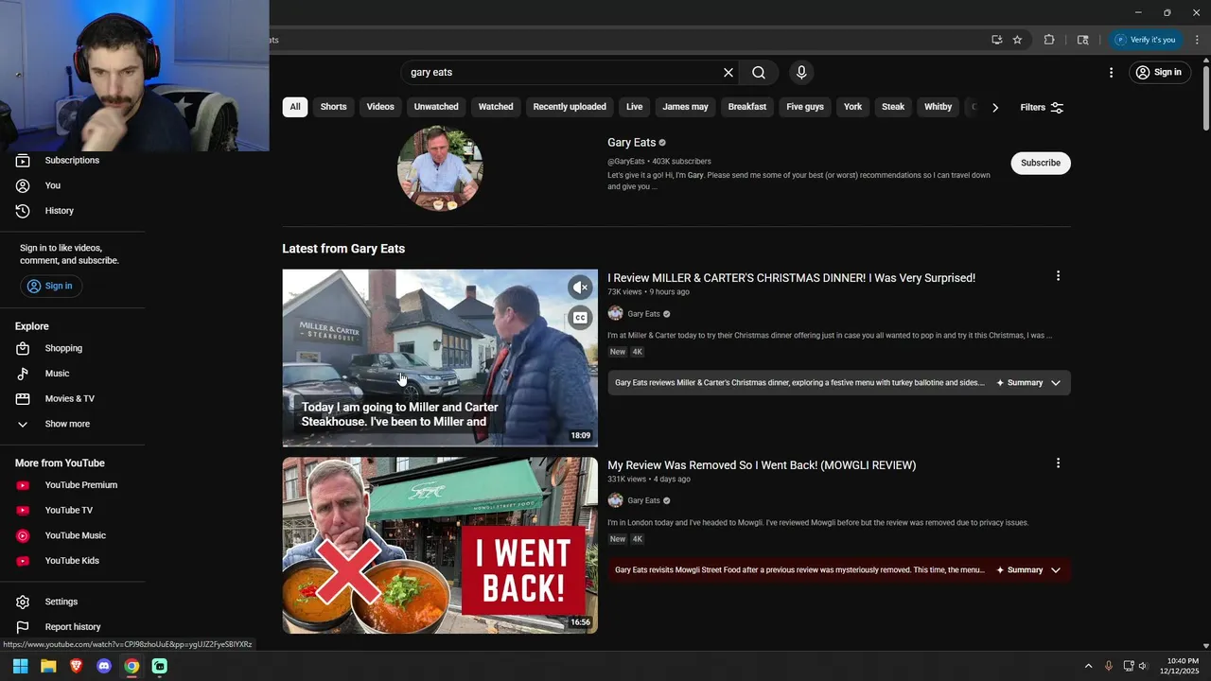Image resolution: width=1211 pixels, height=681 pixels.
Task: Open the Windows Start menu
Action: click(20, 666)
